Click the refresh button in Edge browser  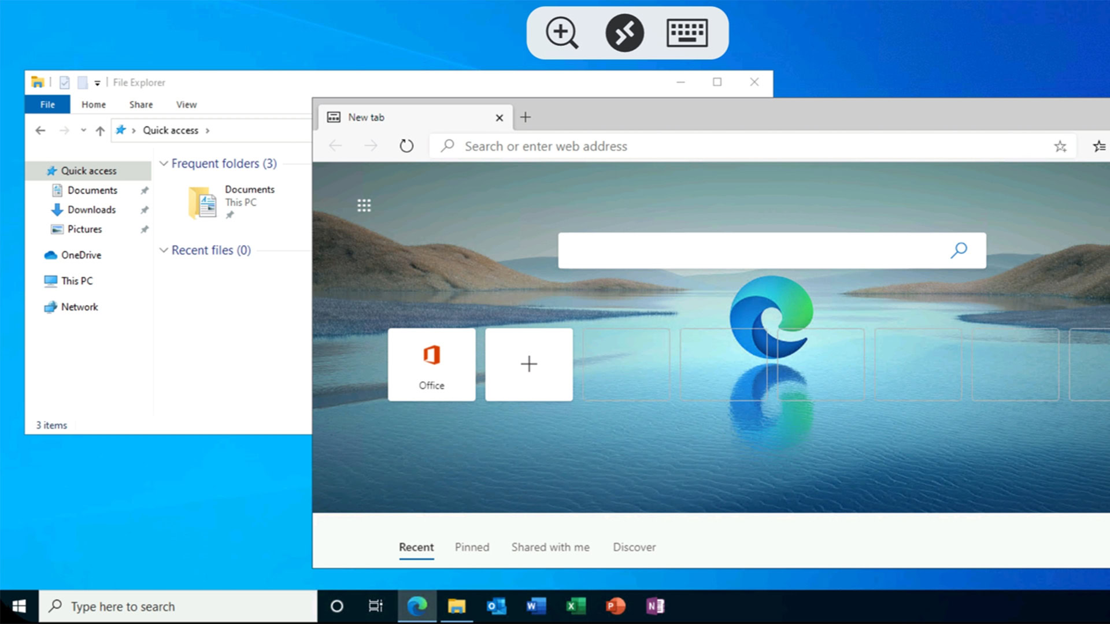coord(406,146)
